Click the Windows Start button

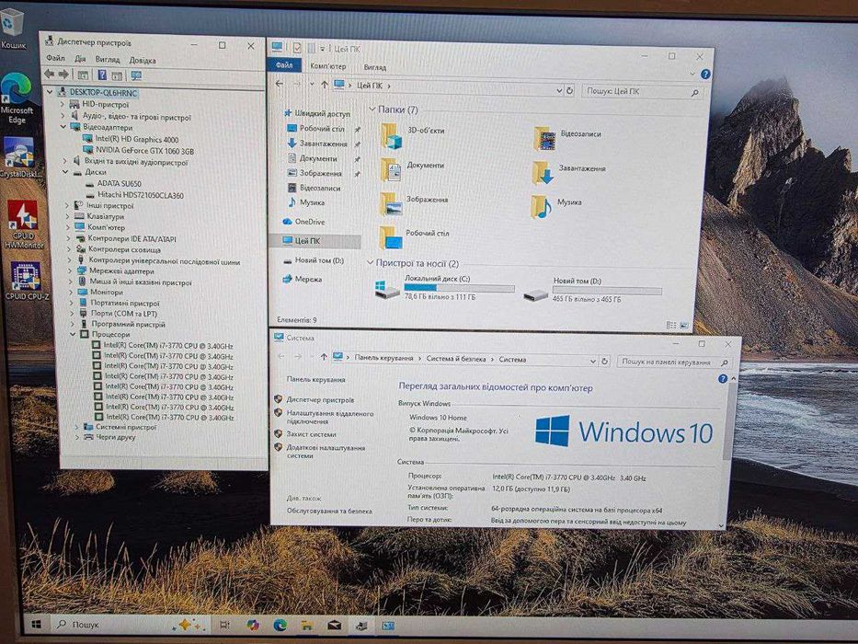[x=36, y=625]
